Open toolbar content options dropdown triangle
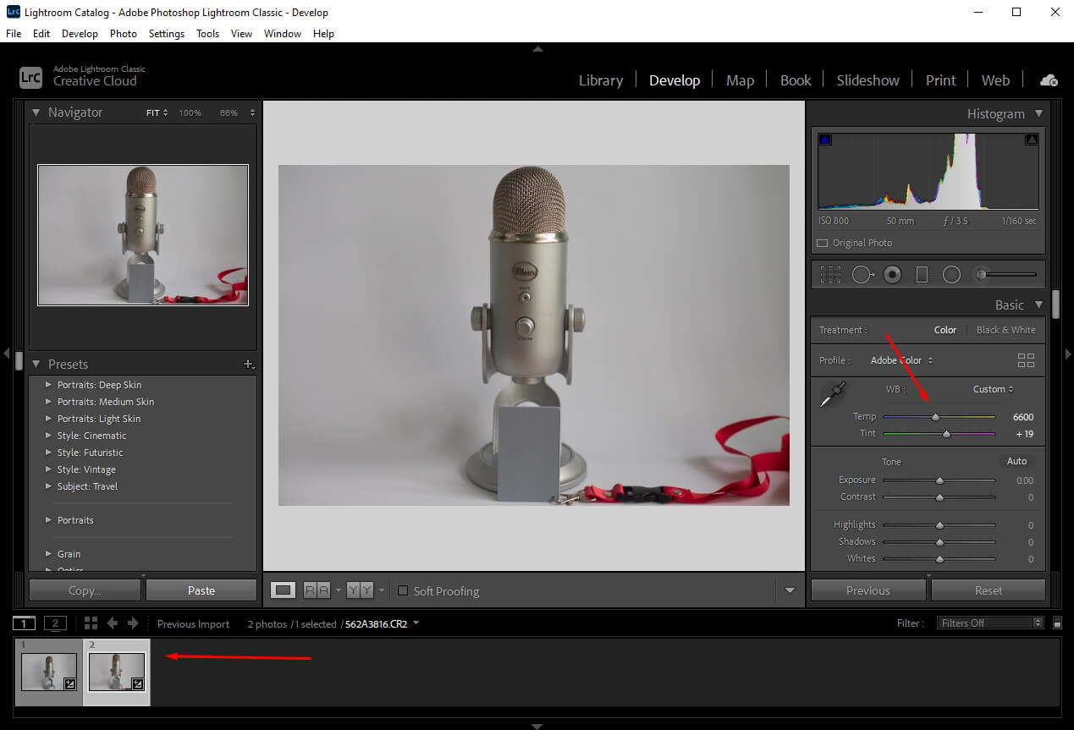 click(x=790, y=590)
